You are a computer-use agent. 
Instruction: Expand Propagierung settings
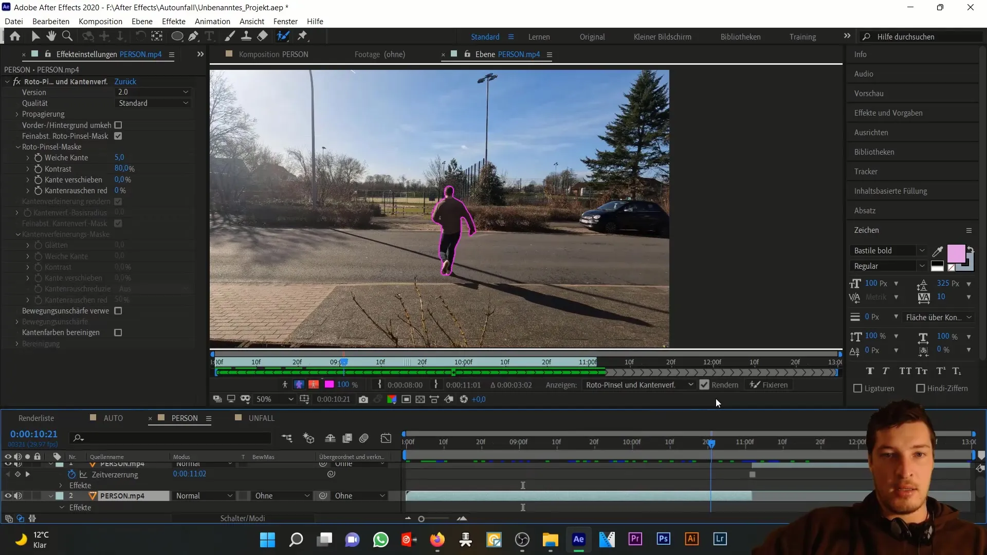pos(17,114)
